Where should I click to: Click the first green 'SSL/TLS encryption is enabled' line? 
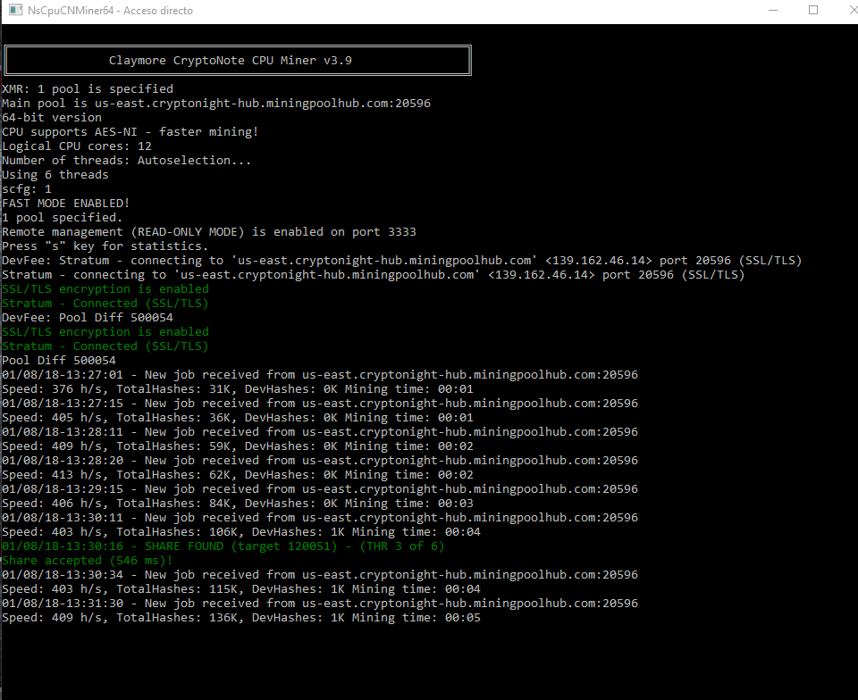(105, 289)
